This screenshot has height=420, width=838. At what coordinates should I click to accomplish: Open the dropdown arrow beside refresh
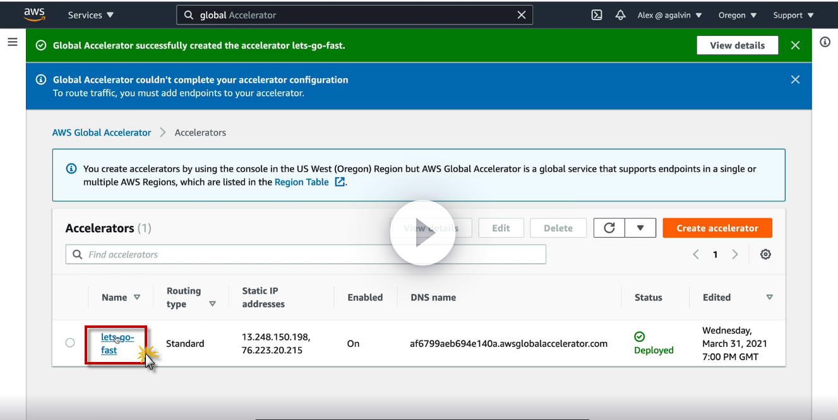(x=640, y=228)
